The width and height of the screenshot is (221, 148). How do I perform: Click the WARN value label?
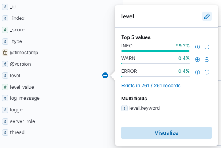pos(128,58)
